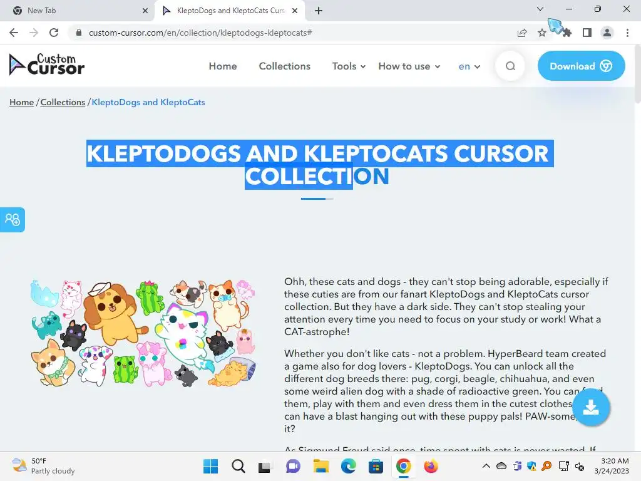Screen dimensions: 641x481
Task: Open the en language selector
Action: [x=469, y=66]
